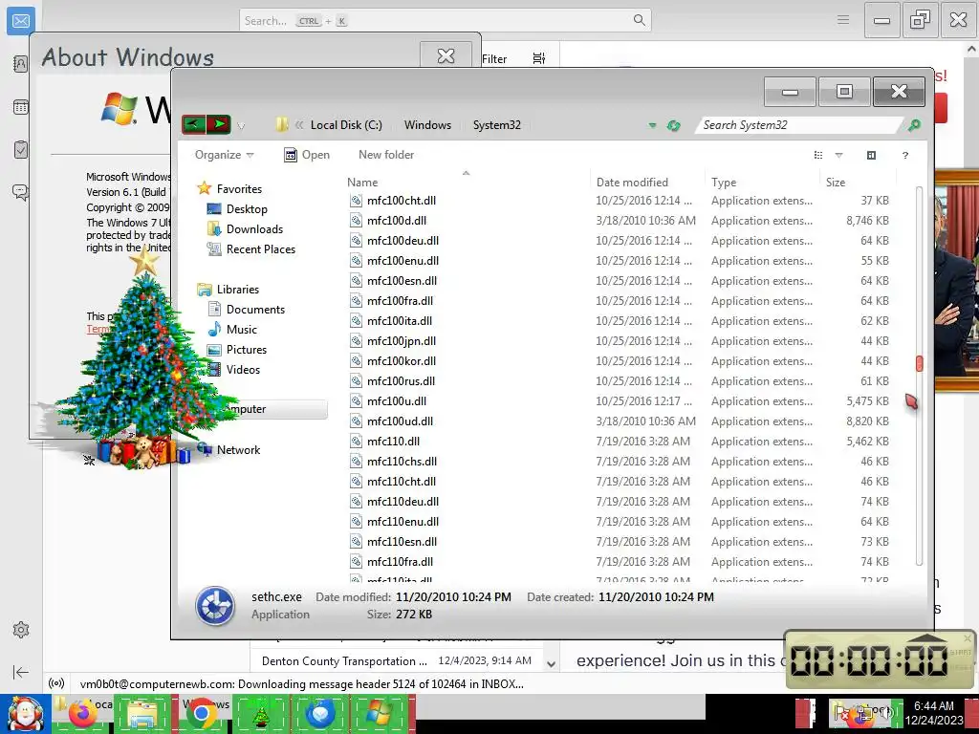Click the Santa Start button

(26, 714)
